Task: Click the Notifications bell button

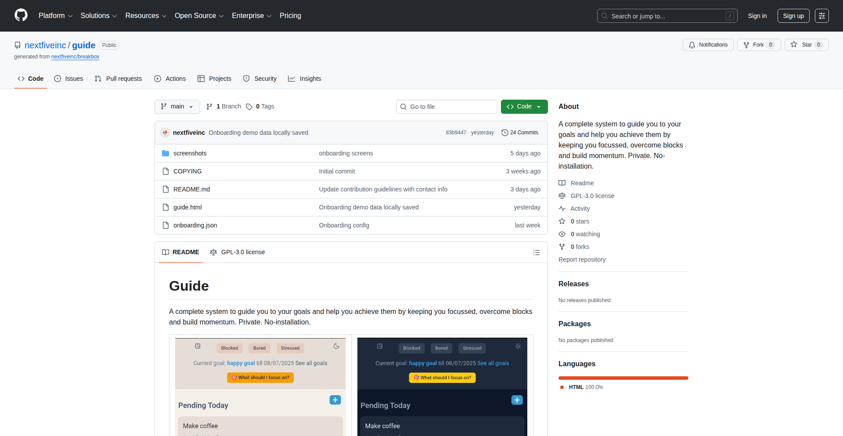Action: point(708,45)
